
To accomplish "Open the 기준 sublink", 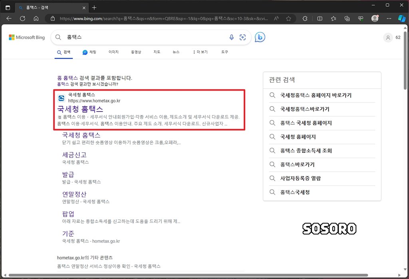I will [x=68, y=233].
